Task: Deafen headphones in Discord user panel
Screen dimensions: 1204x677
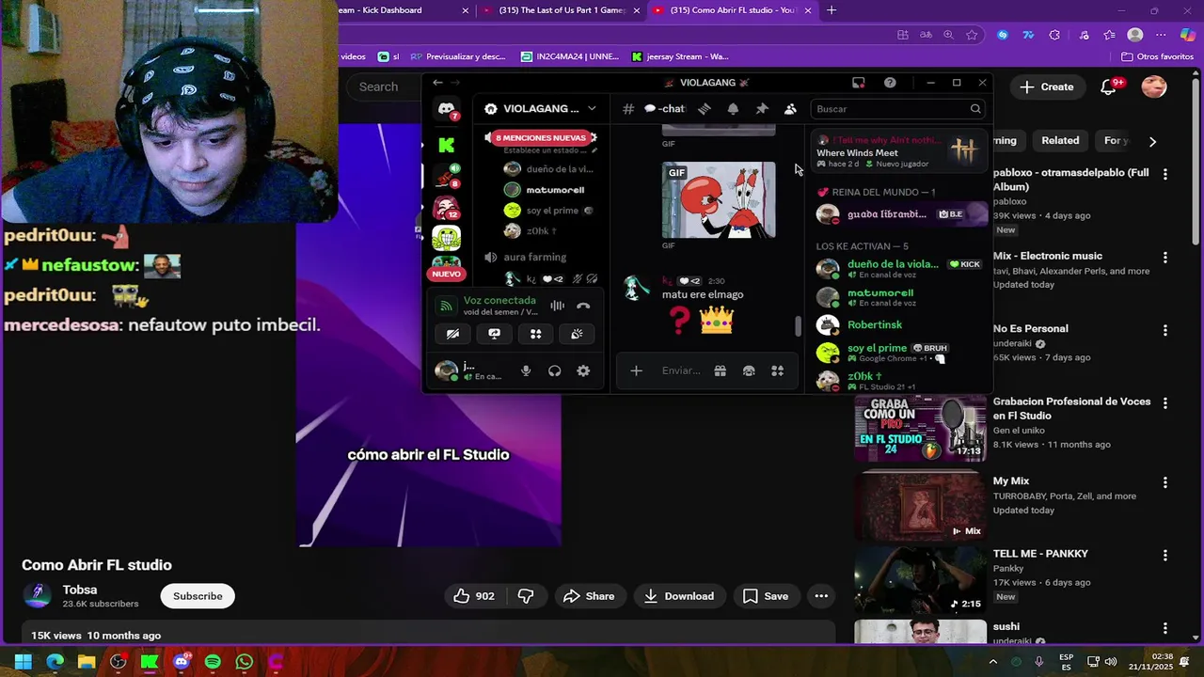Action: click(x=555, y=370)
